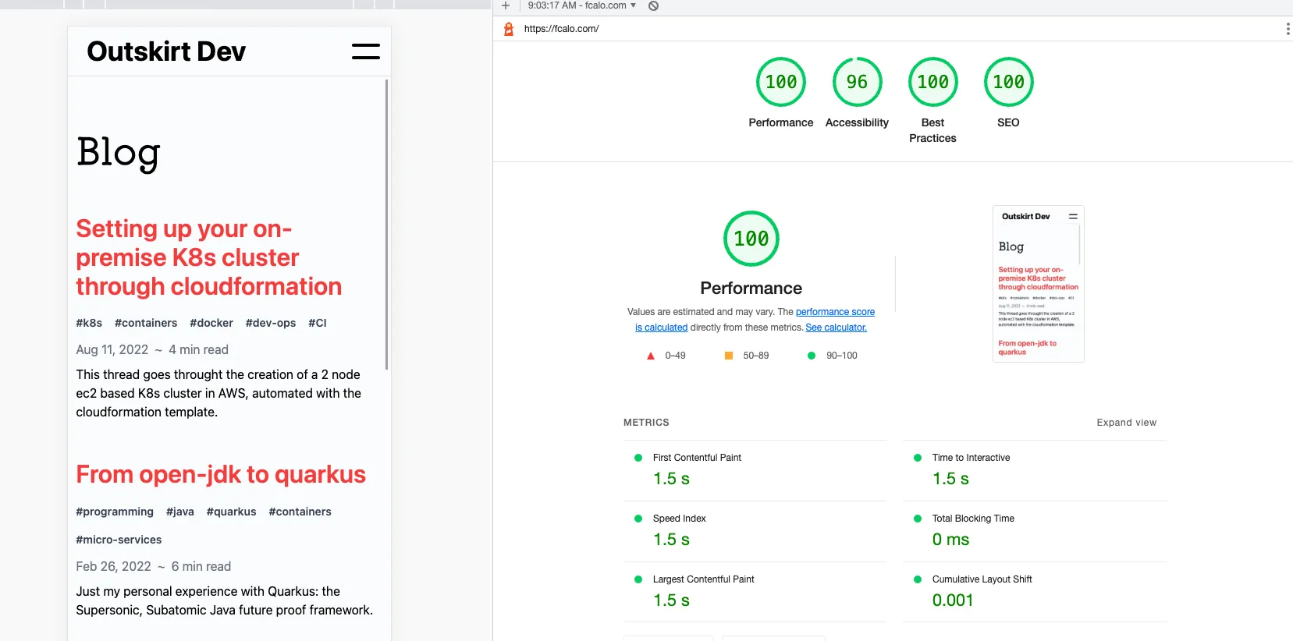
Task: Click the METRICS section heading
Action: pyautogui.click(x=646, y=423)
